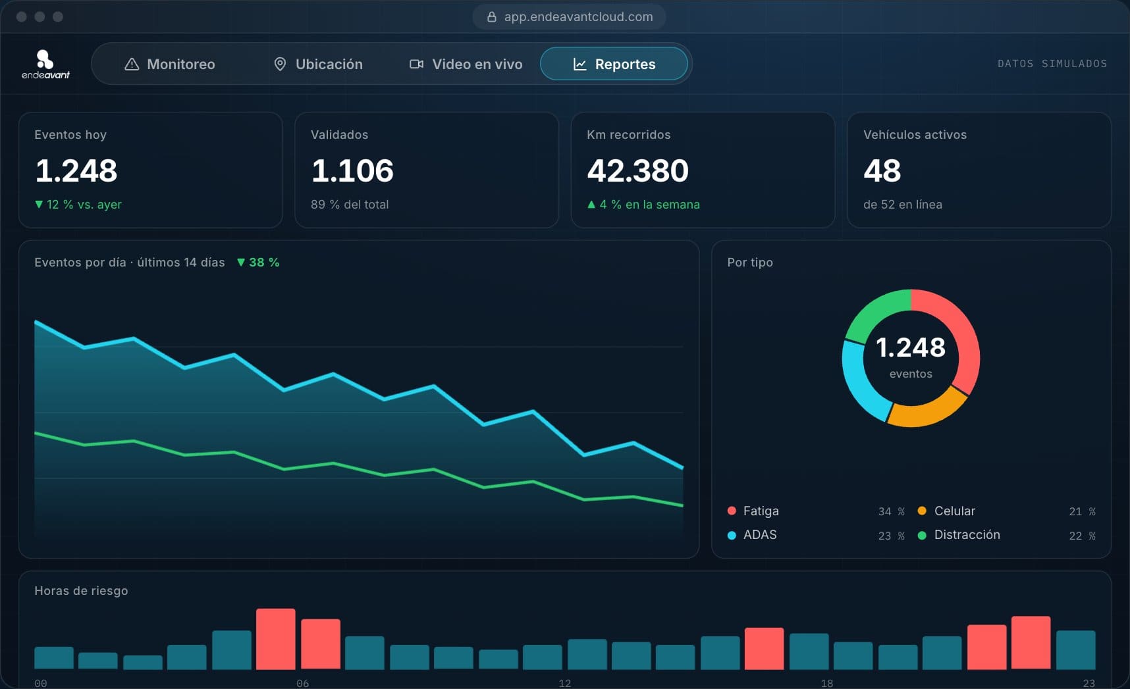Viewport: 1130px width, 689px height.
Task: Switch to the Ubicación tab
Action: click(x=318, y=64)
